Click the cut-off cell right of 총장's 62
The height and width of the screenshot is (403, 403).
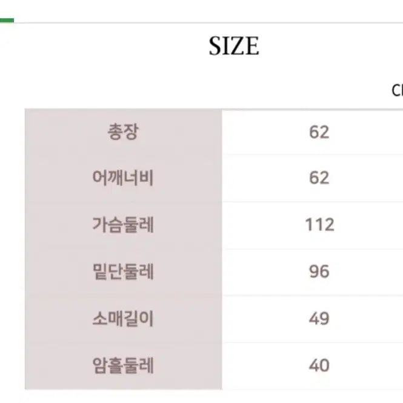click(397, 132)
